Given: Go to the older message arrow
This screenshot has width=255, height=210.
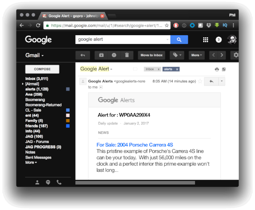Looking at the screenshot, I should tap(222, 55).
